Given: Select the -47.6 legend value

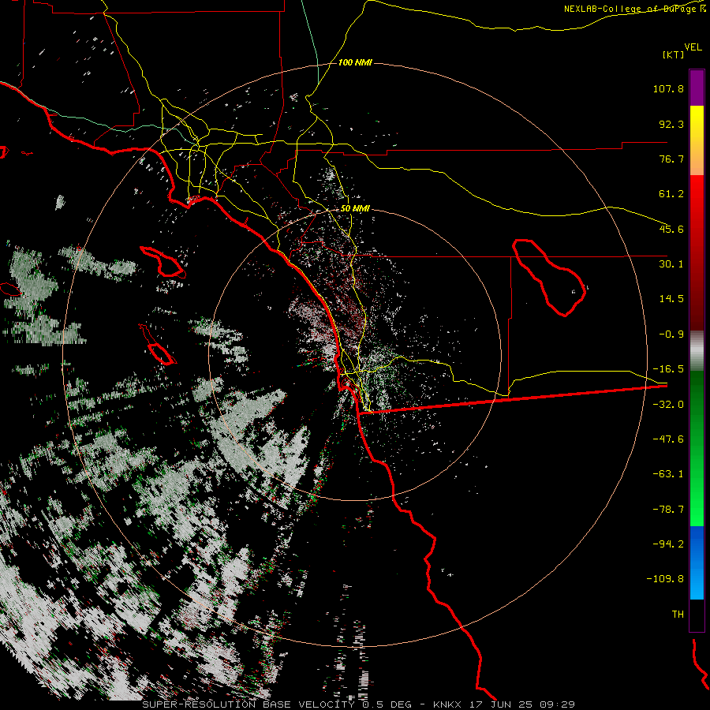Looking at the screenshot, I should tap(668, 439).
